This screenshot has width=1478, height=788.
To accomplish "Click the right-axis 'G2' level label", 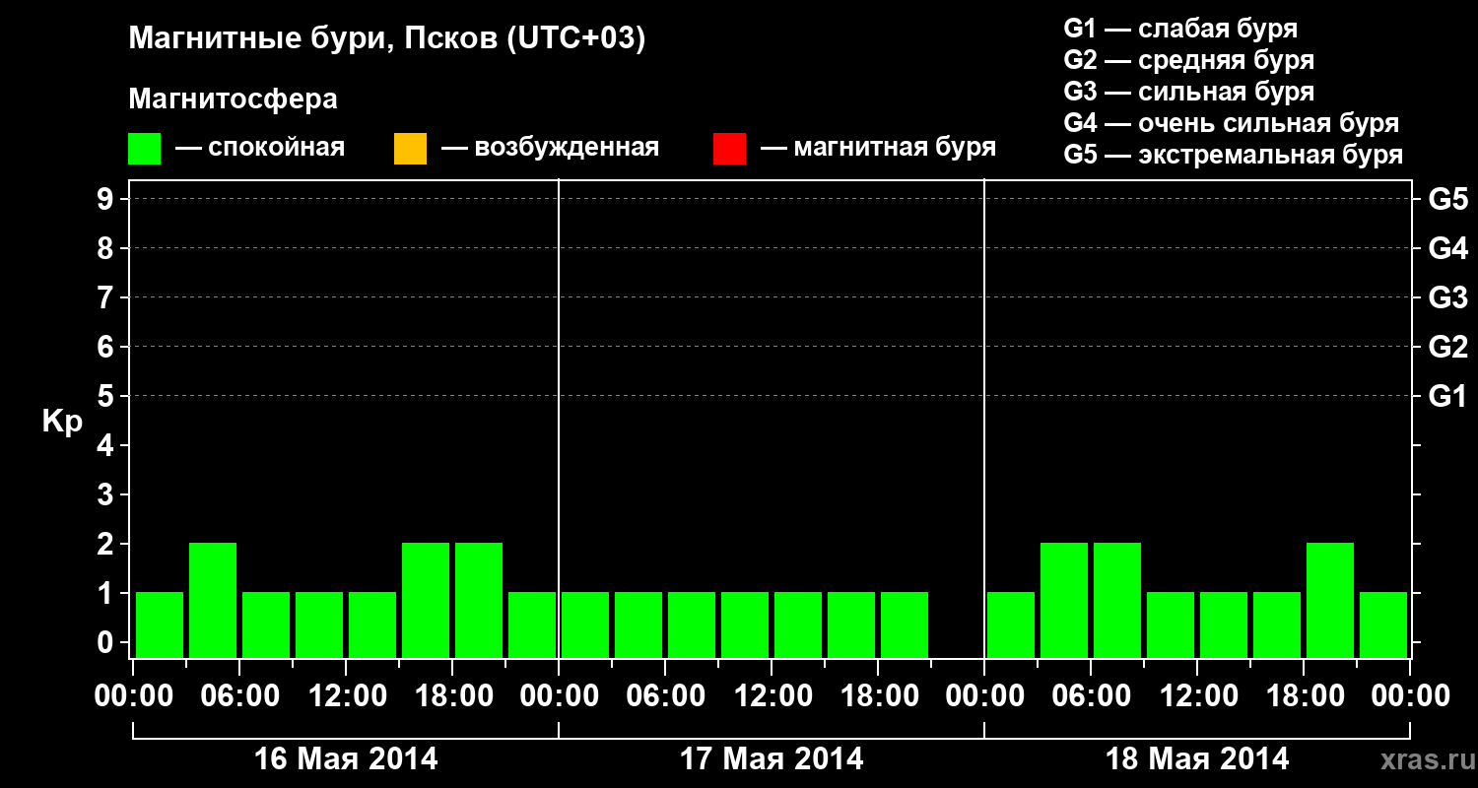I will click(1448, 347).
